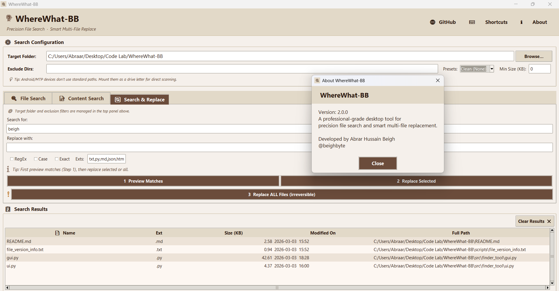Sort results by the Name column header

tap(69, 233)
